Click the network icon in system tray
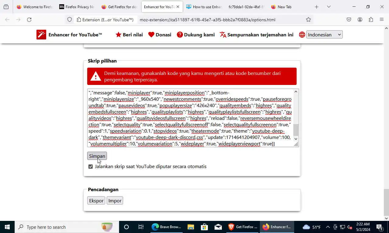Screen dimensions: 389x233 (343, 227)
